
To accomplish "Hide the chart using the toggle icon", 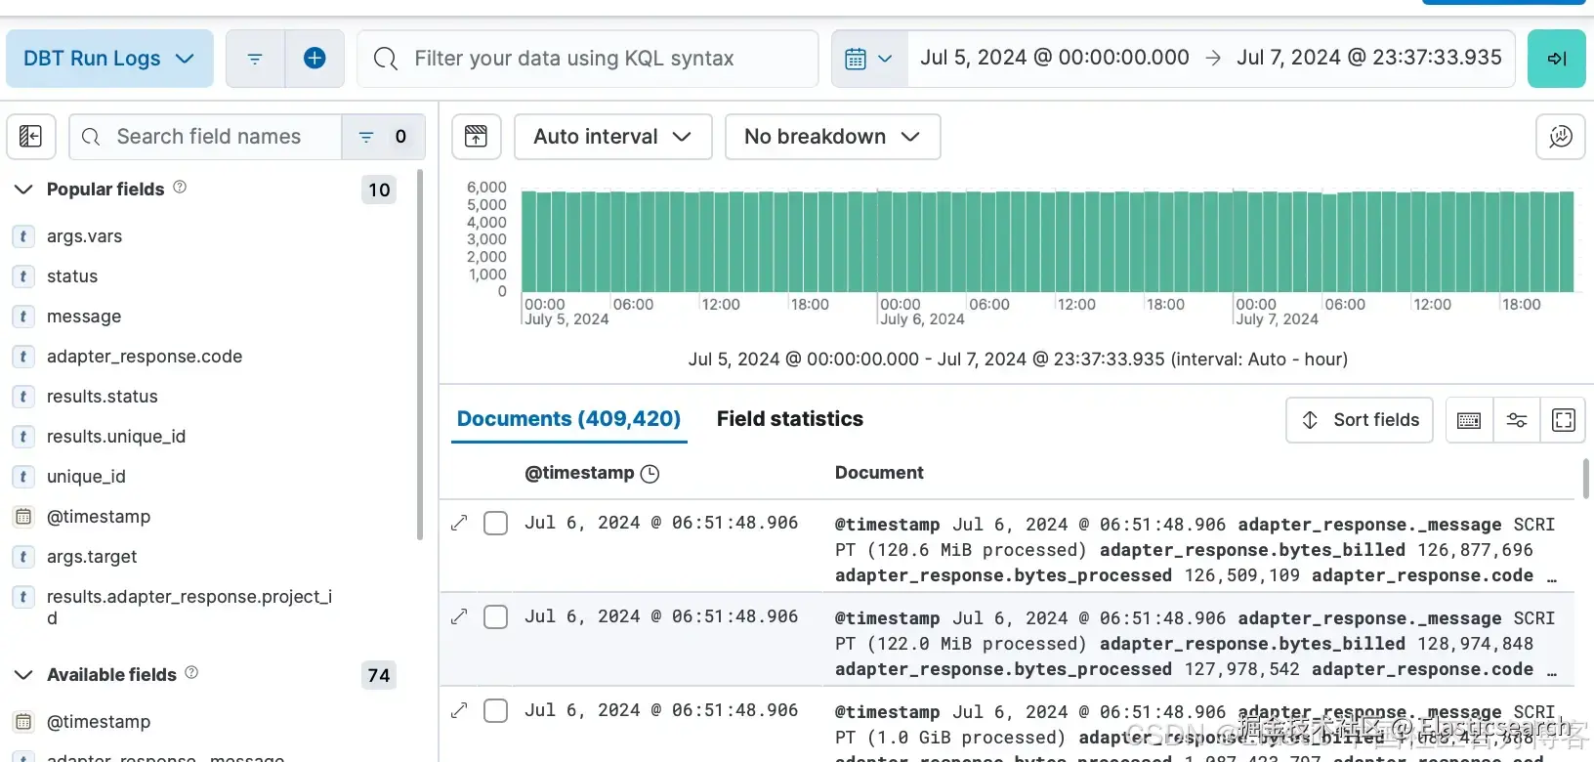I will (476, 137).
